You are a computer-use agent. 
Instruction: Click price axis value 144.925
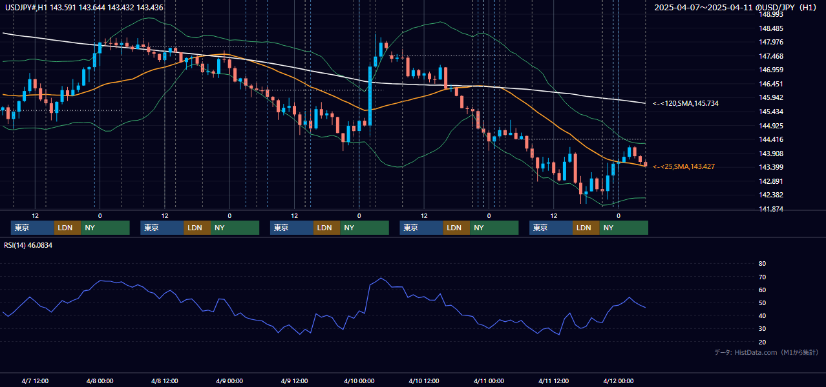click(771, 126)
